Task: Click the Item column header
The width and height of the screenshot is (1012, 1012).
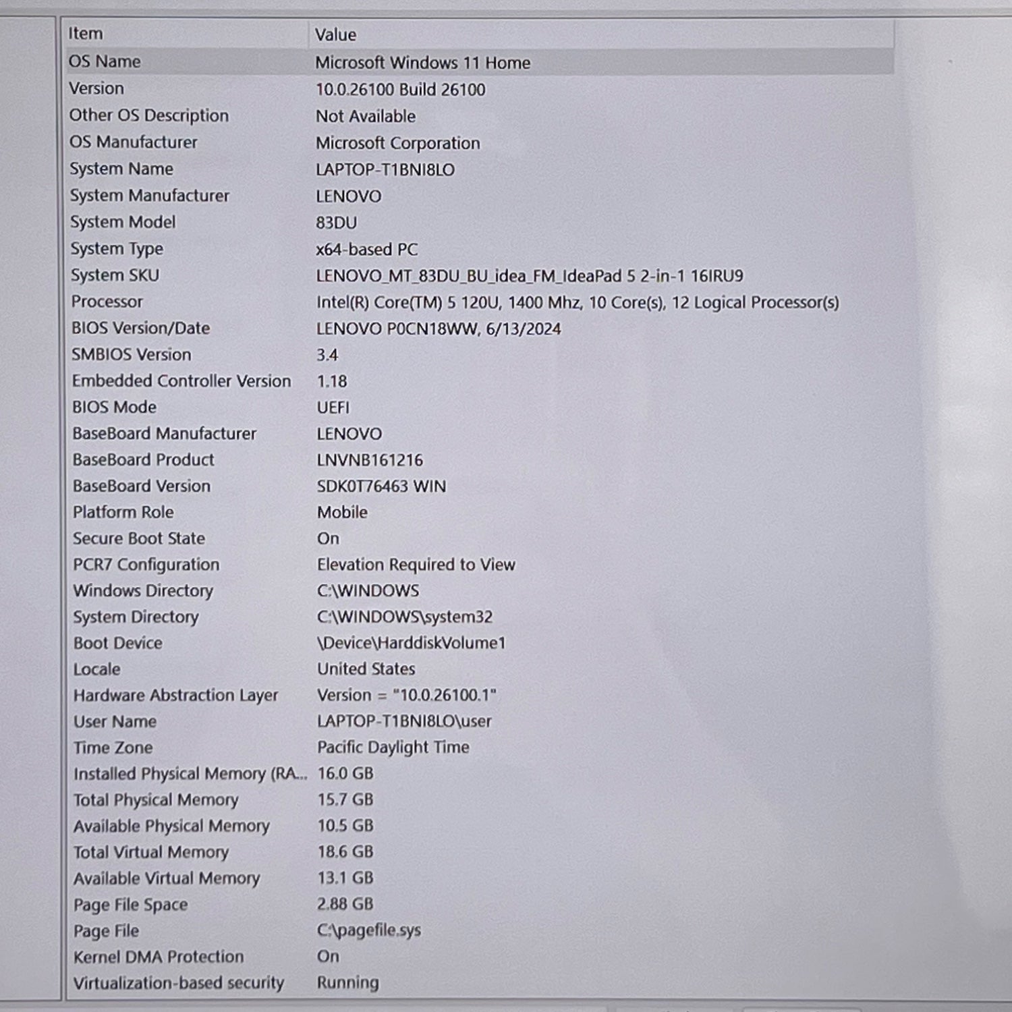Action: click(x=86, y=34)
